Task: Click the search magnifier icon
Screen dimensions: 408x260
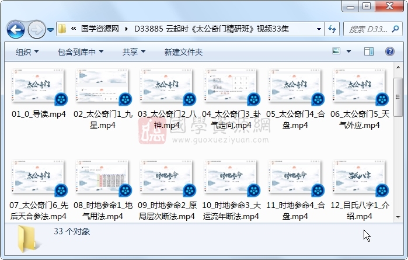Action: click(x=395, y=29)
